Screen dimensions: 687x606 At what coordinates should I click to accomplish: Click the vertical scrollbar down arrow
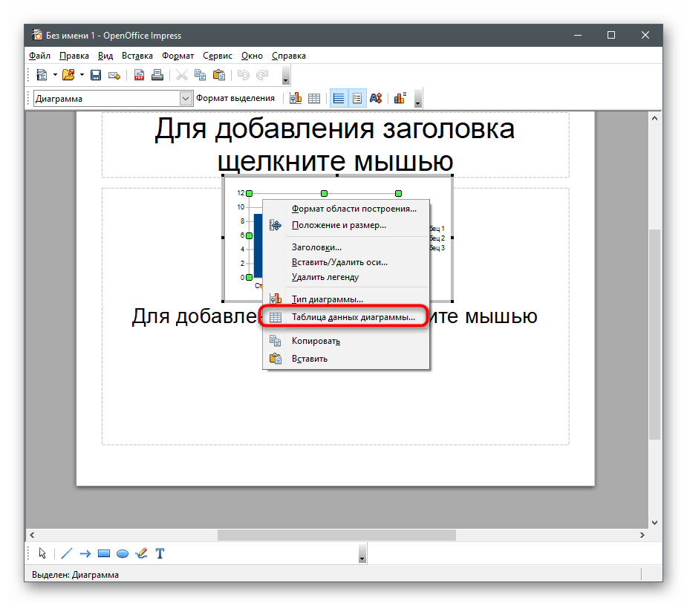pos(654,521)
